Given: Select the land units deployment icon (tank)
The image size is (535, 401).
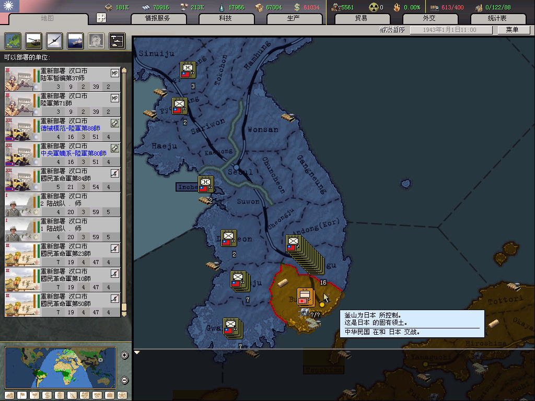Looking at the screenshot, I should tap(33, 41).
